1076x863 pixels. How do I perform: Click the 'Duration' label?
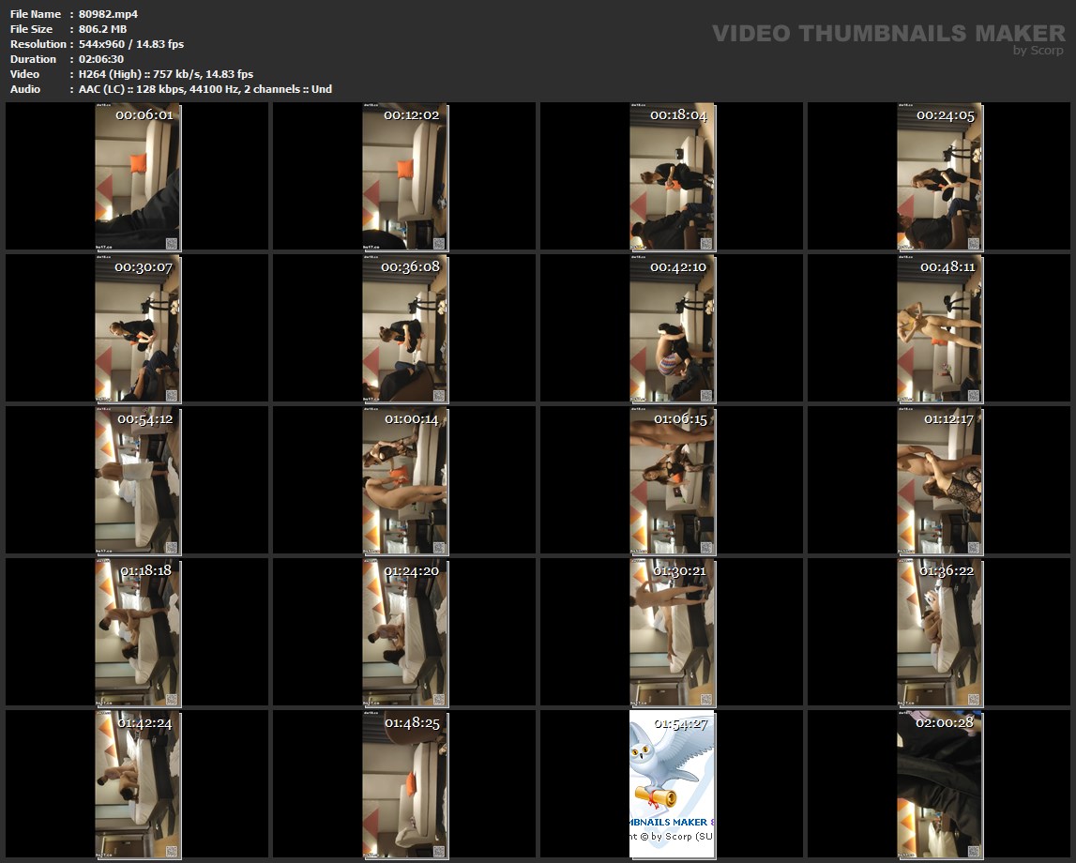click(33, 59)
